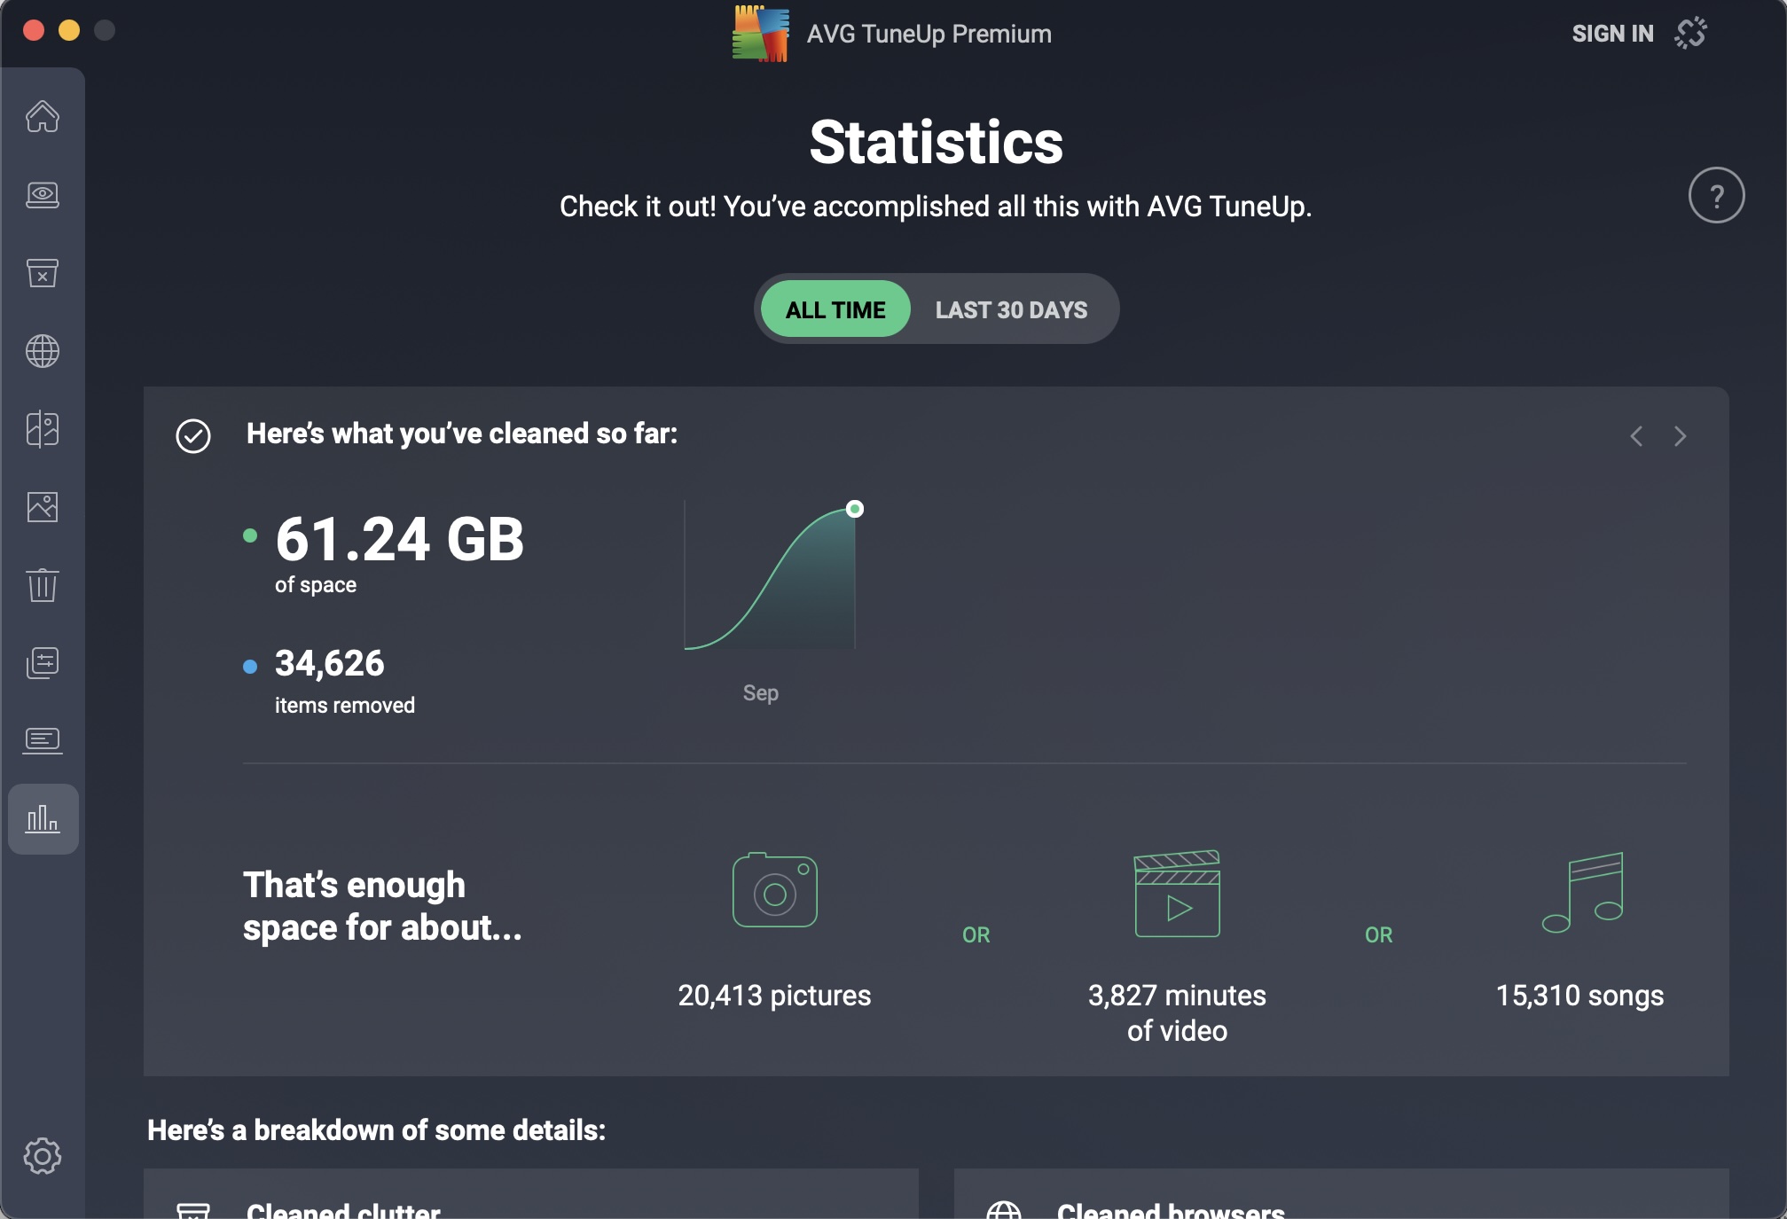
Task: Open the Home sidebar icon
Action: pos(43,117)
